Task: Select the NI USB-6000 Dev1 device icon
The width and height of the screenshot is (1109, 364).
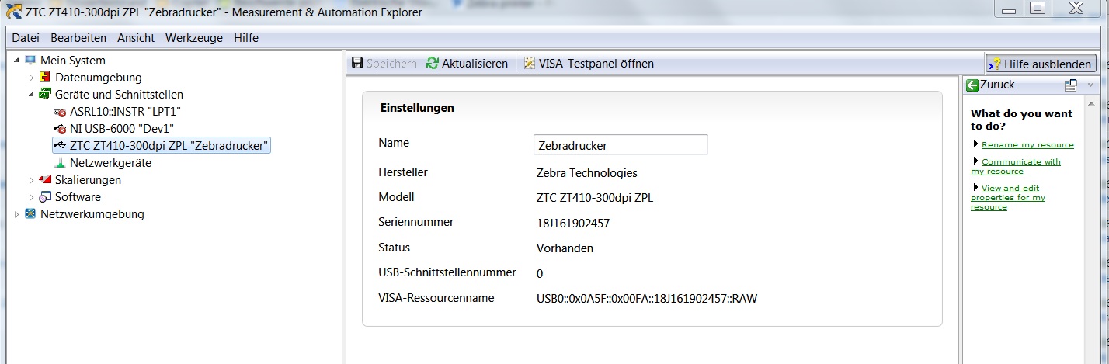Action: [60, 129]
